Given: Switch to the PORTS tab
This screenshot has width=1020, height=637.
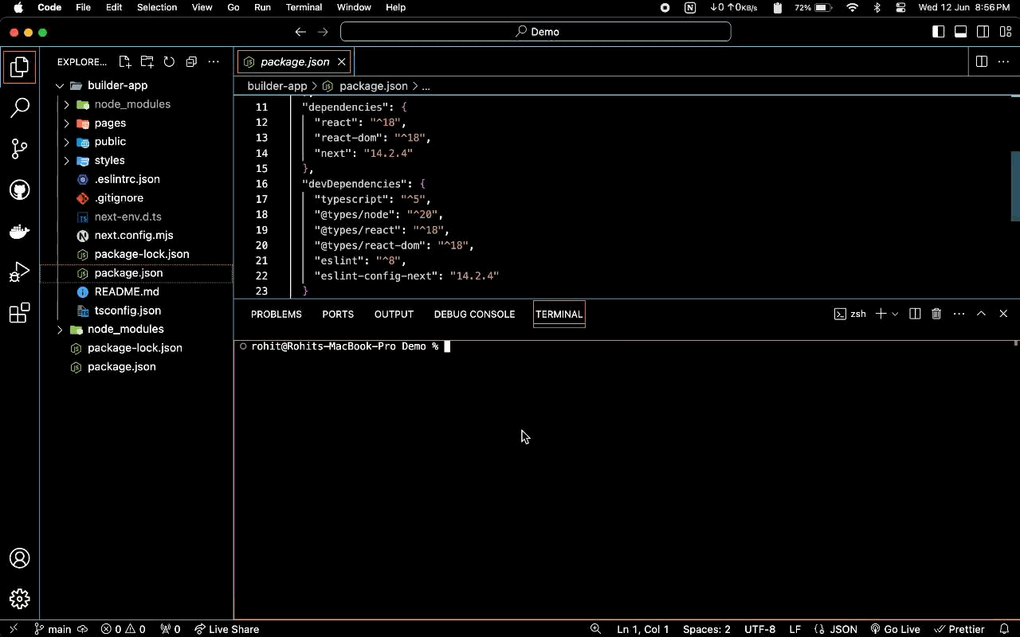Looking at the screenshot, I should 338,315.
